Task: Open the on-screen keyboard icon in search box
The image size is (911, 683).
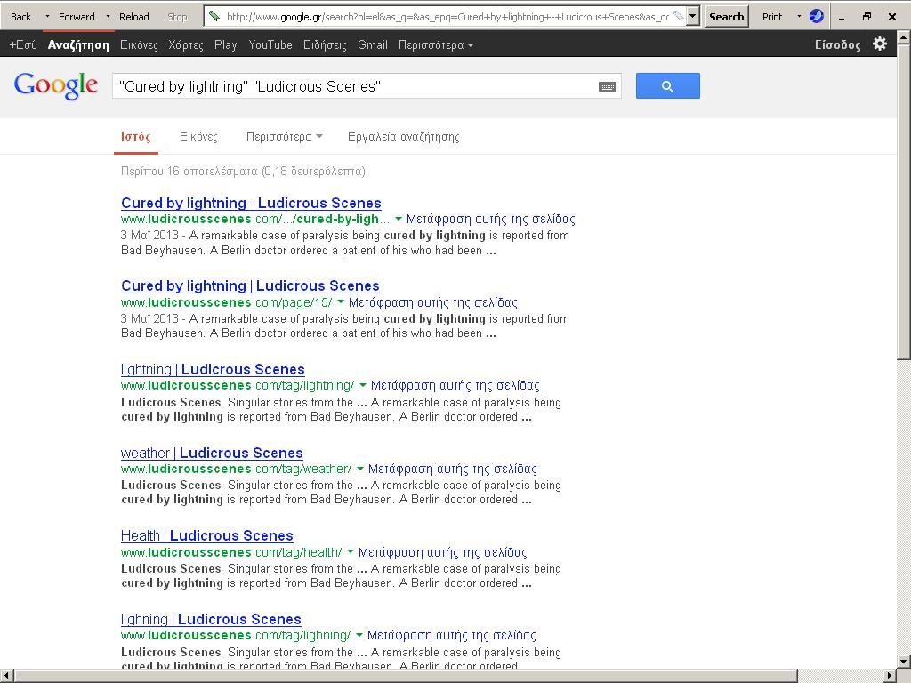Action: 607,86
